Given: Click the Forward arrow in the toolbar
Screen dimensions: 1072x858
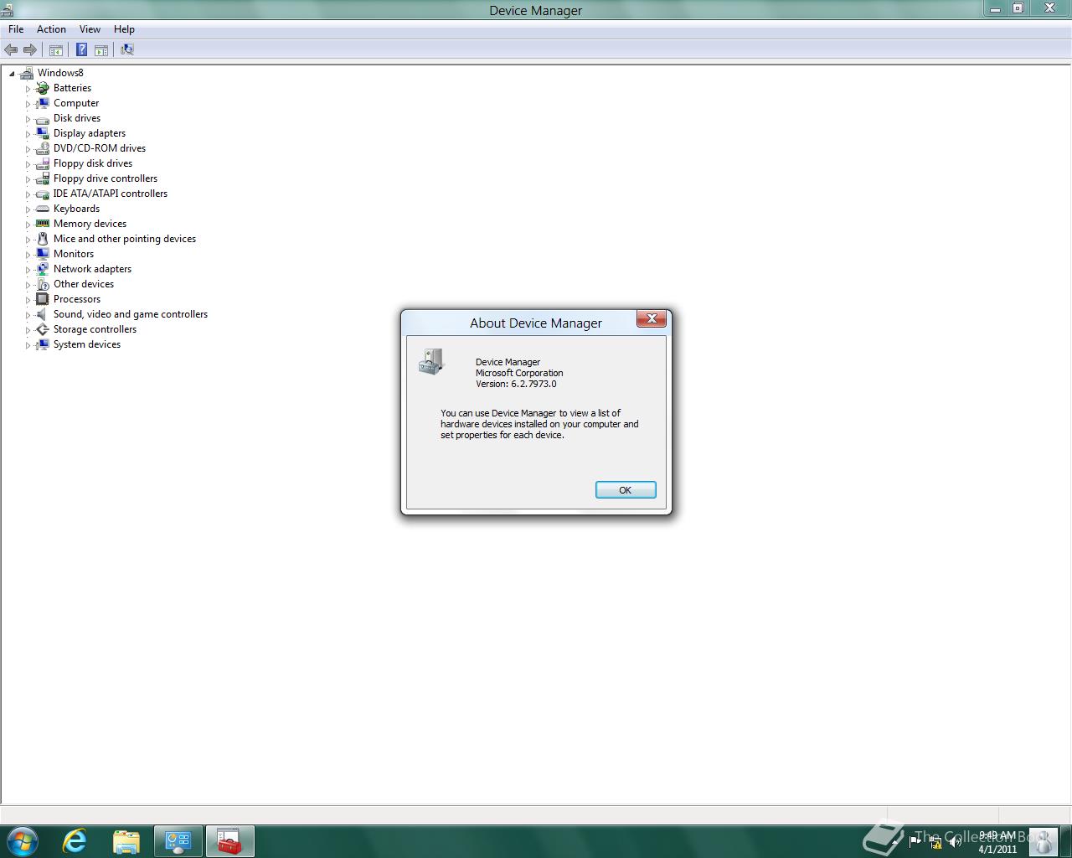Looking at the screenshot, I should [30, 50].
